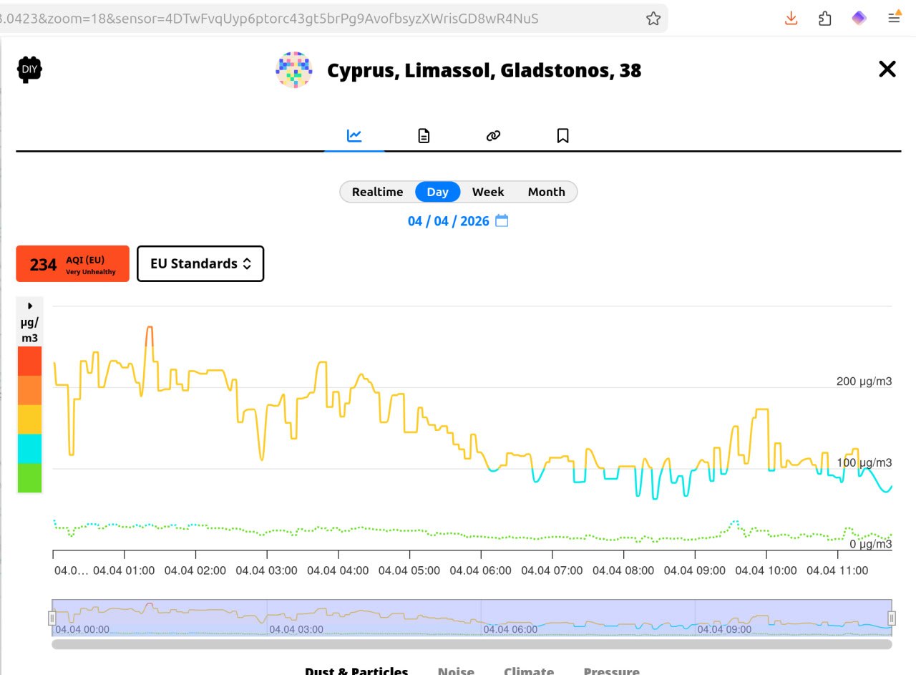Click the colorful pixel sensor avatar

(x=294, y=70)
